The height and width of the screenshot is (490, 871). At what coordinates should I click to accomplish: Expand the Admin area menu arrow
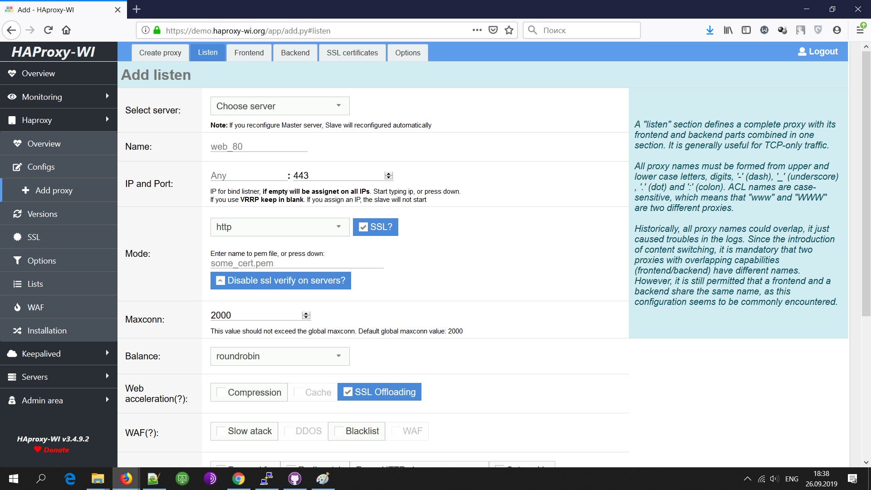pyautogui.click(x=107, y=400)
